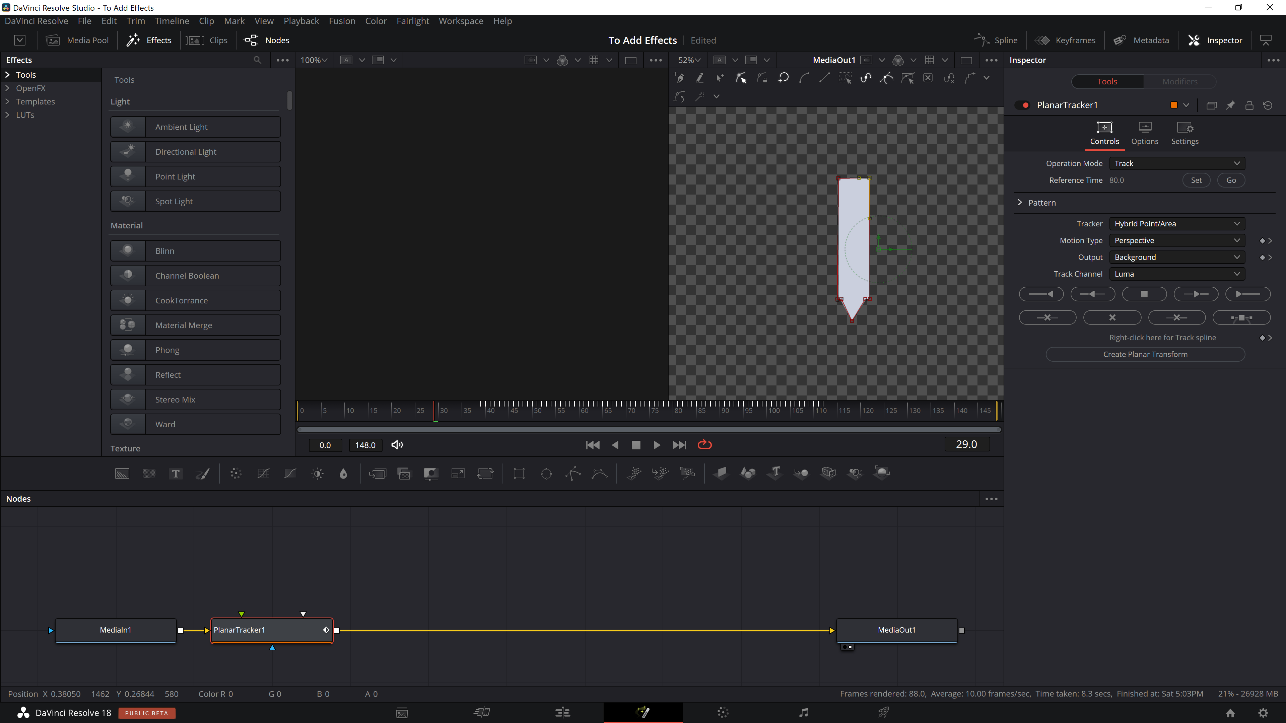
Task: Add a Resize node from toolbar
Action: (458, 474)
